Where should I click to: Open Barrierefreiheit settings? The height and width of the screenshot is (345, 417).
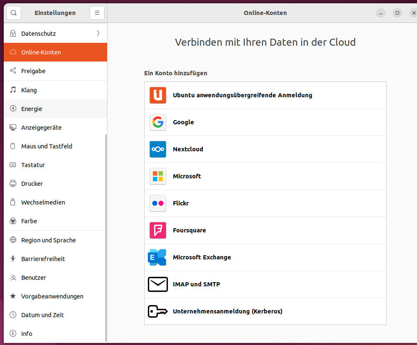[55, 259]
